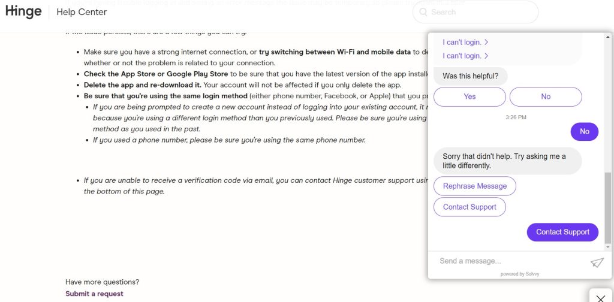Open the lower "I can't login." suggestion
The image size is (614, 302).
[465, 56]
